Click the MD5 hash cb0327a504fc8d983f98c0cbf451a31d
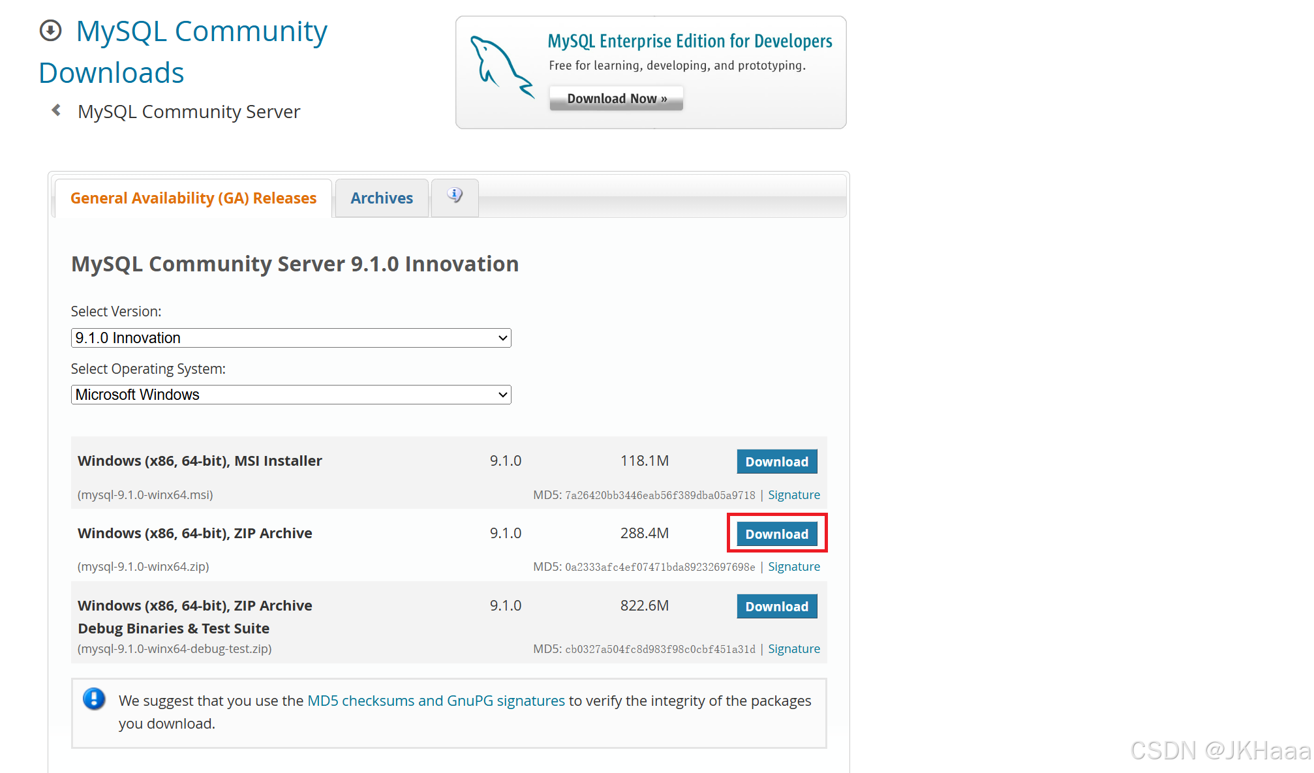 (660, 650)
